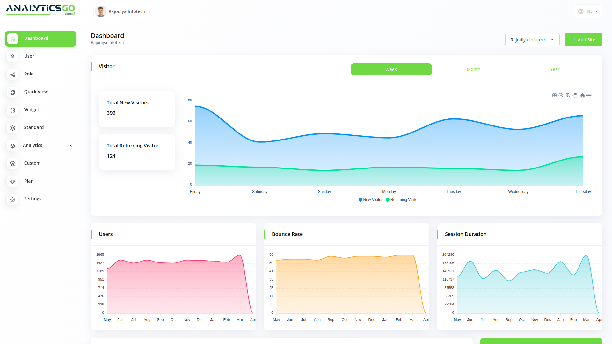Click the Quick View sidebar icon
The image size is (612, 344).
click(13, 92)
